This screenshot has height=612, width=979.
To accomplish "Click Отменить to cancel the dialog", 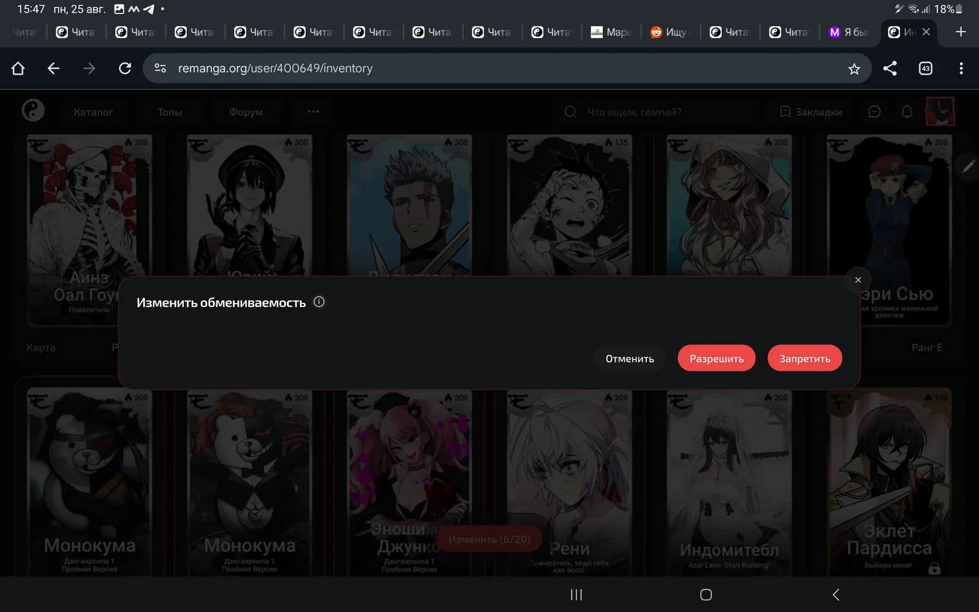I will pyautogui.click(x=630, y=358).
